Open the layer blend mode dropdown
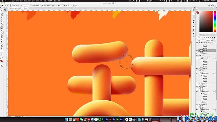The width and height of the screenshot is (217, 122). (x=201, y=40)
